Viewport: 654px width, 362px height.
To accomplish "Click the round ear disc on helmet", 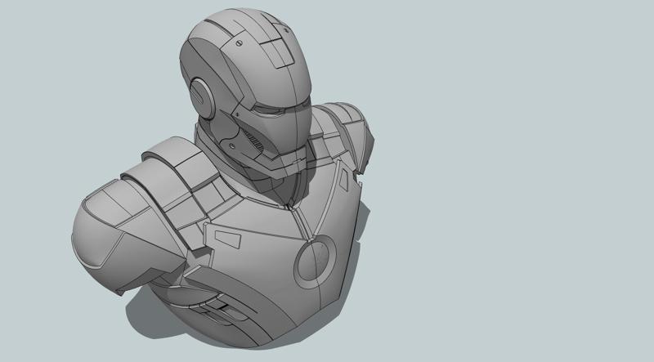I will coord(203,99).
